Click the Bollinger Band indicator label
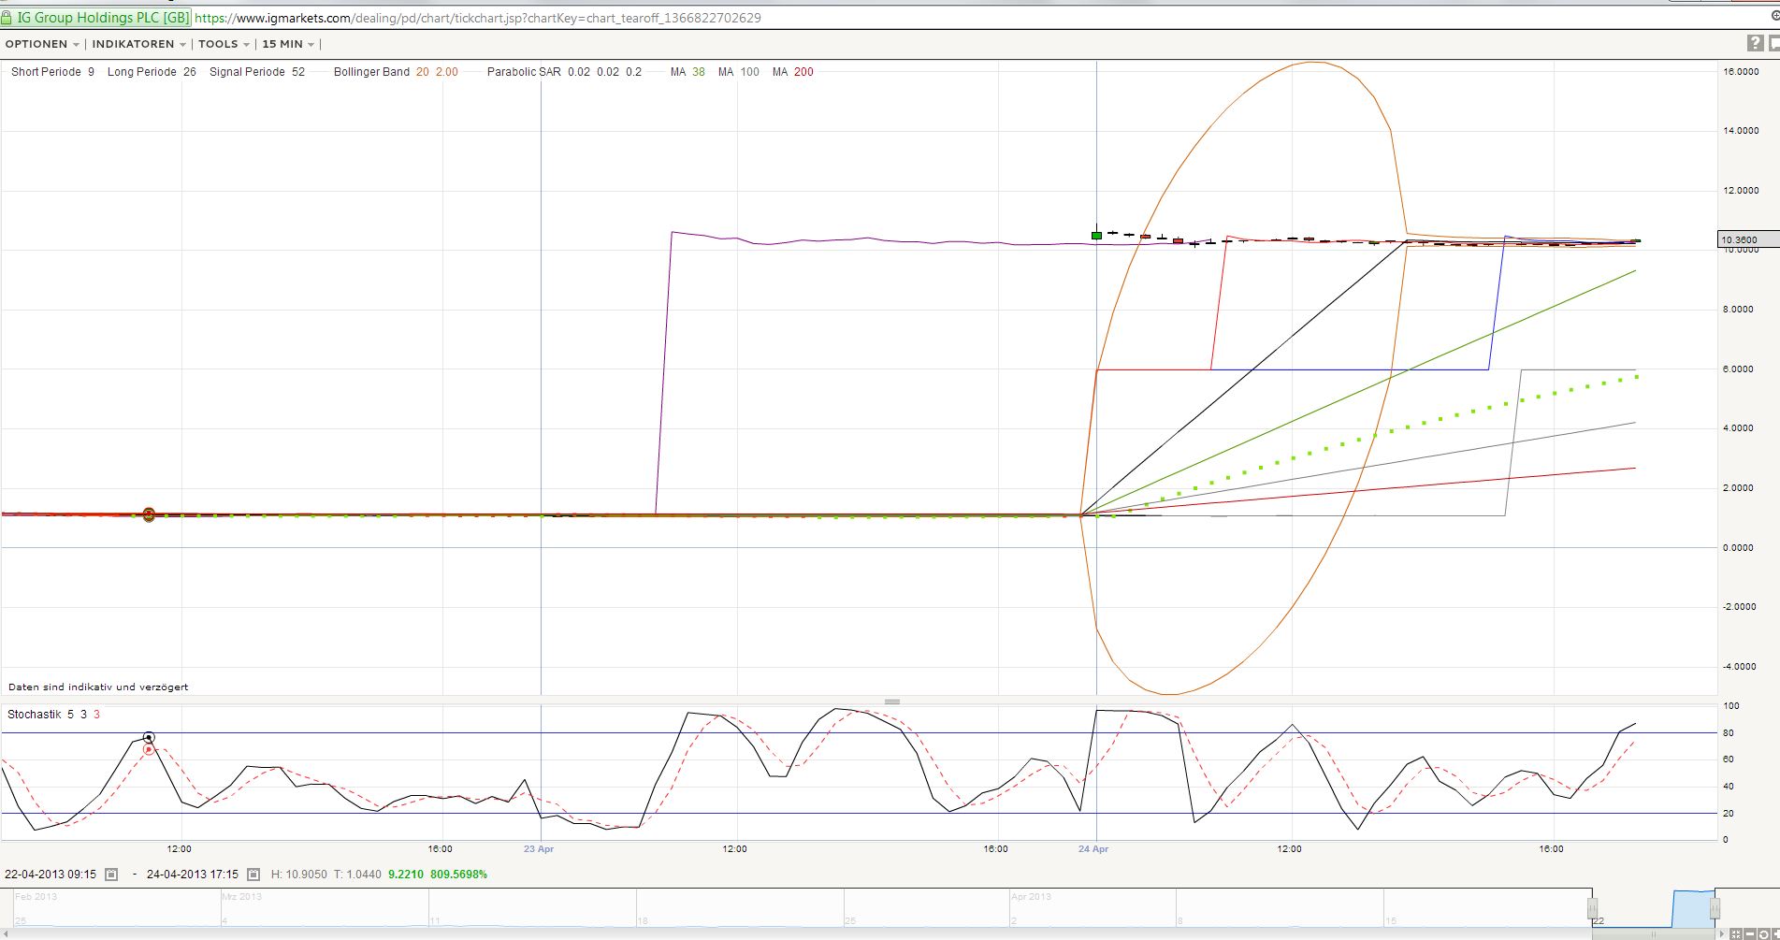Screen dimensions: 1780x940 pos(396,72)
